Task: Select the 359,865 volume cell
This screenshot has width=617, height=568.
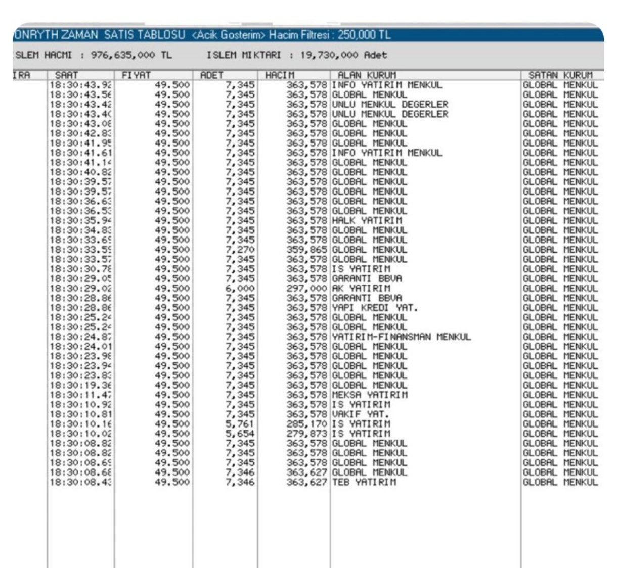Action: coord(307,250)
